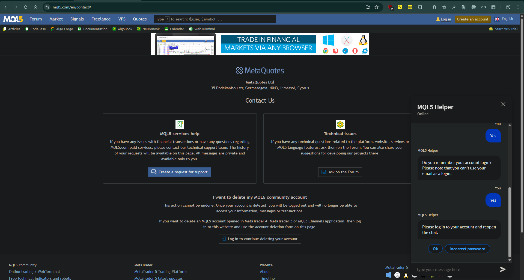524x280 pixels.
Task: Click Log in link
Action: 443,19
